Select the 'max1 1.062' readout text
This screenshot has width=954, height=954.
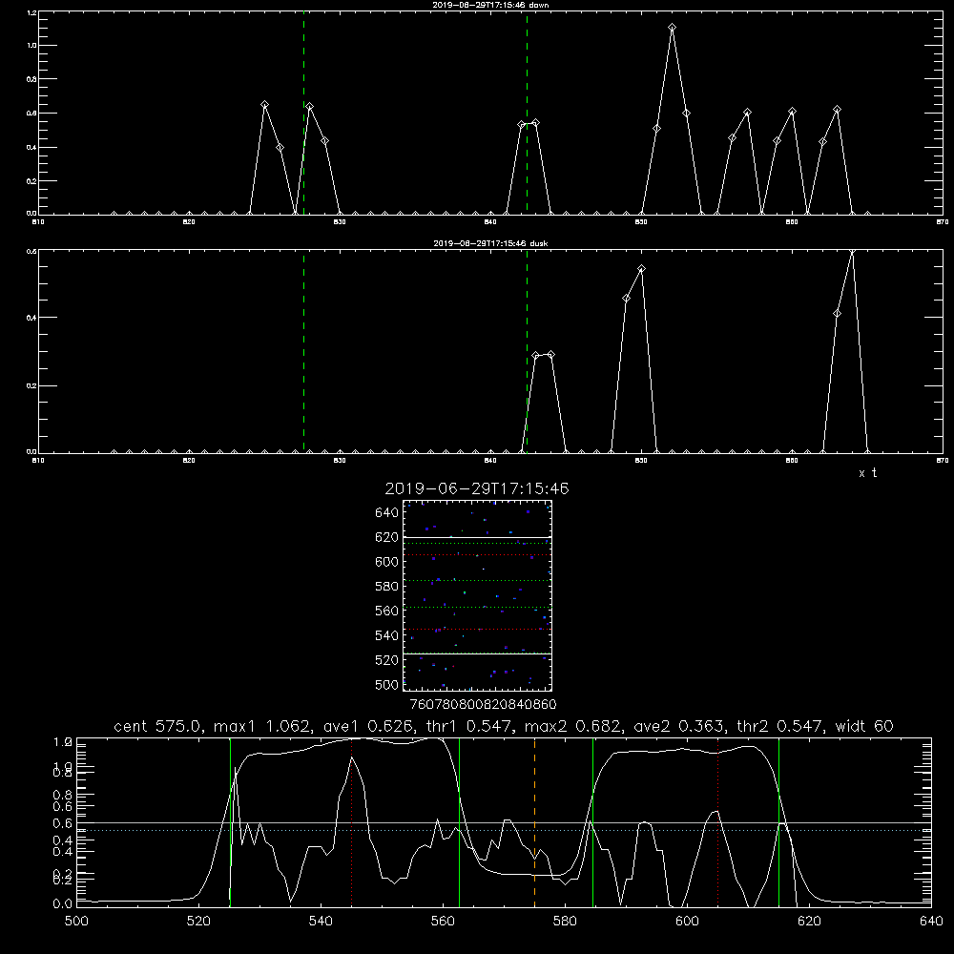coord(263,726)
